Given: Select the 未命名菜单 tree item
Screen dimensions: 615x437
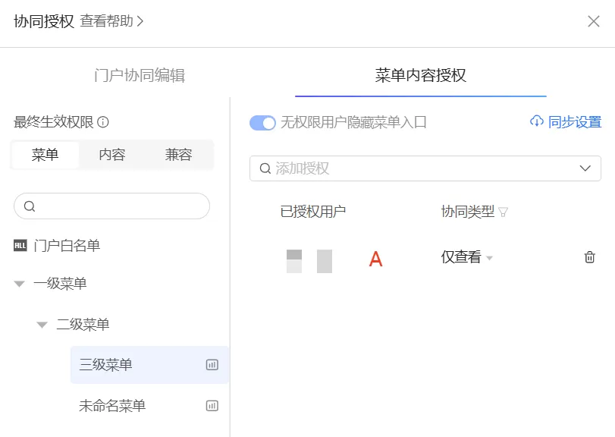Looking at the screenshot, I should [x=112, y=406].
